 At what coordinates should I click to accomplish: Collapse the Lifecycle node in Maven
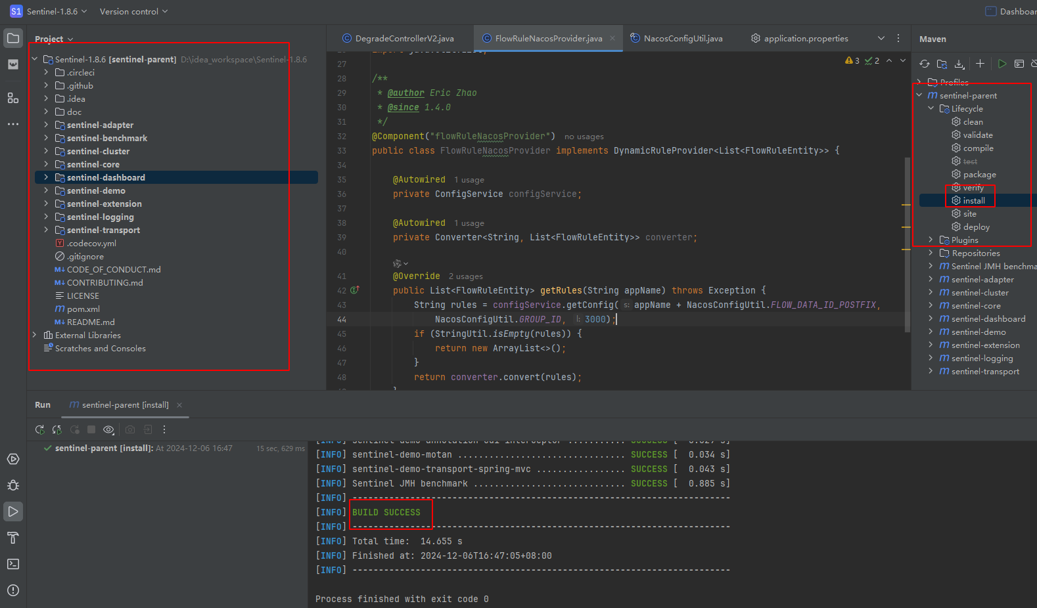tap(931, 108)
